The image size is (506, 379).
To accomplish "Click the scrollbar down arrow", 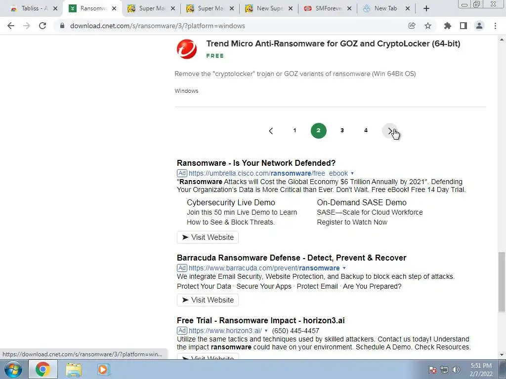I will click(x=502, y=355).
